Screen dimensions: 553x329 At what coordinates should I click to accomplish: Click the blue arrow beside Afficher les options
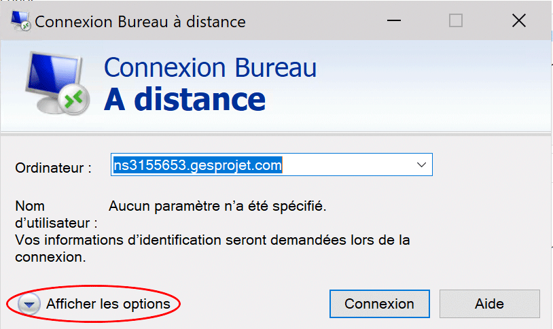click(x=29, y=304)
